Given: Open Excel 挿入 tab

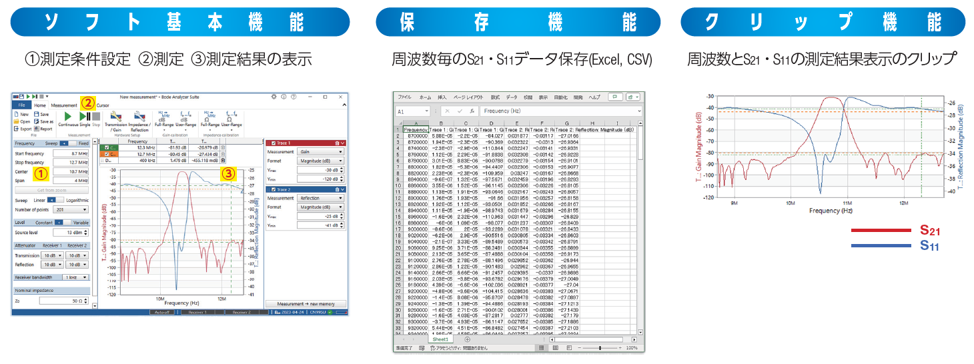Looking at the screenshot, I should (x=442, y=97).
